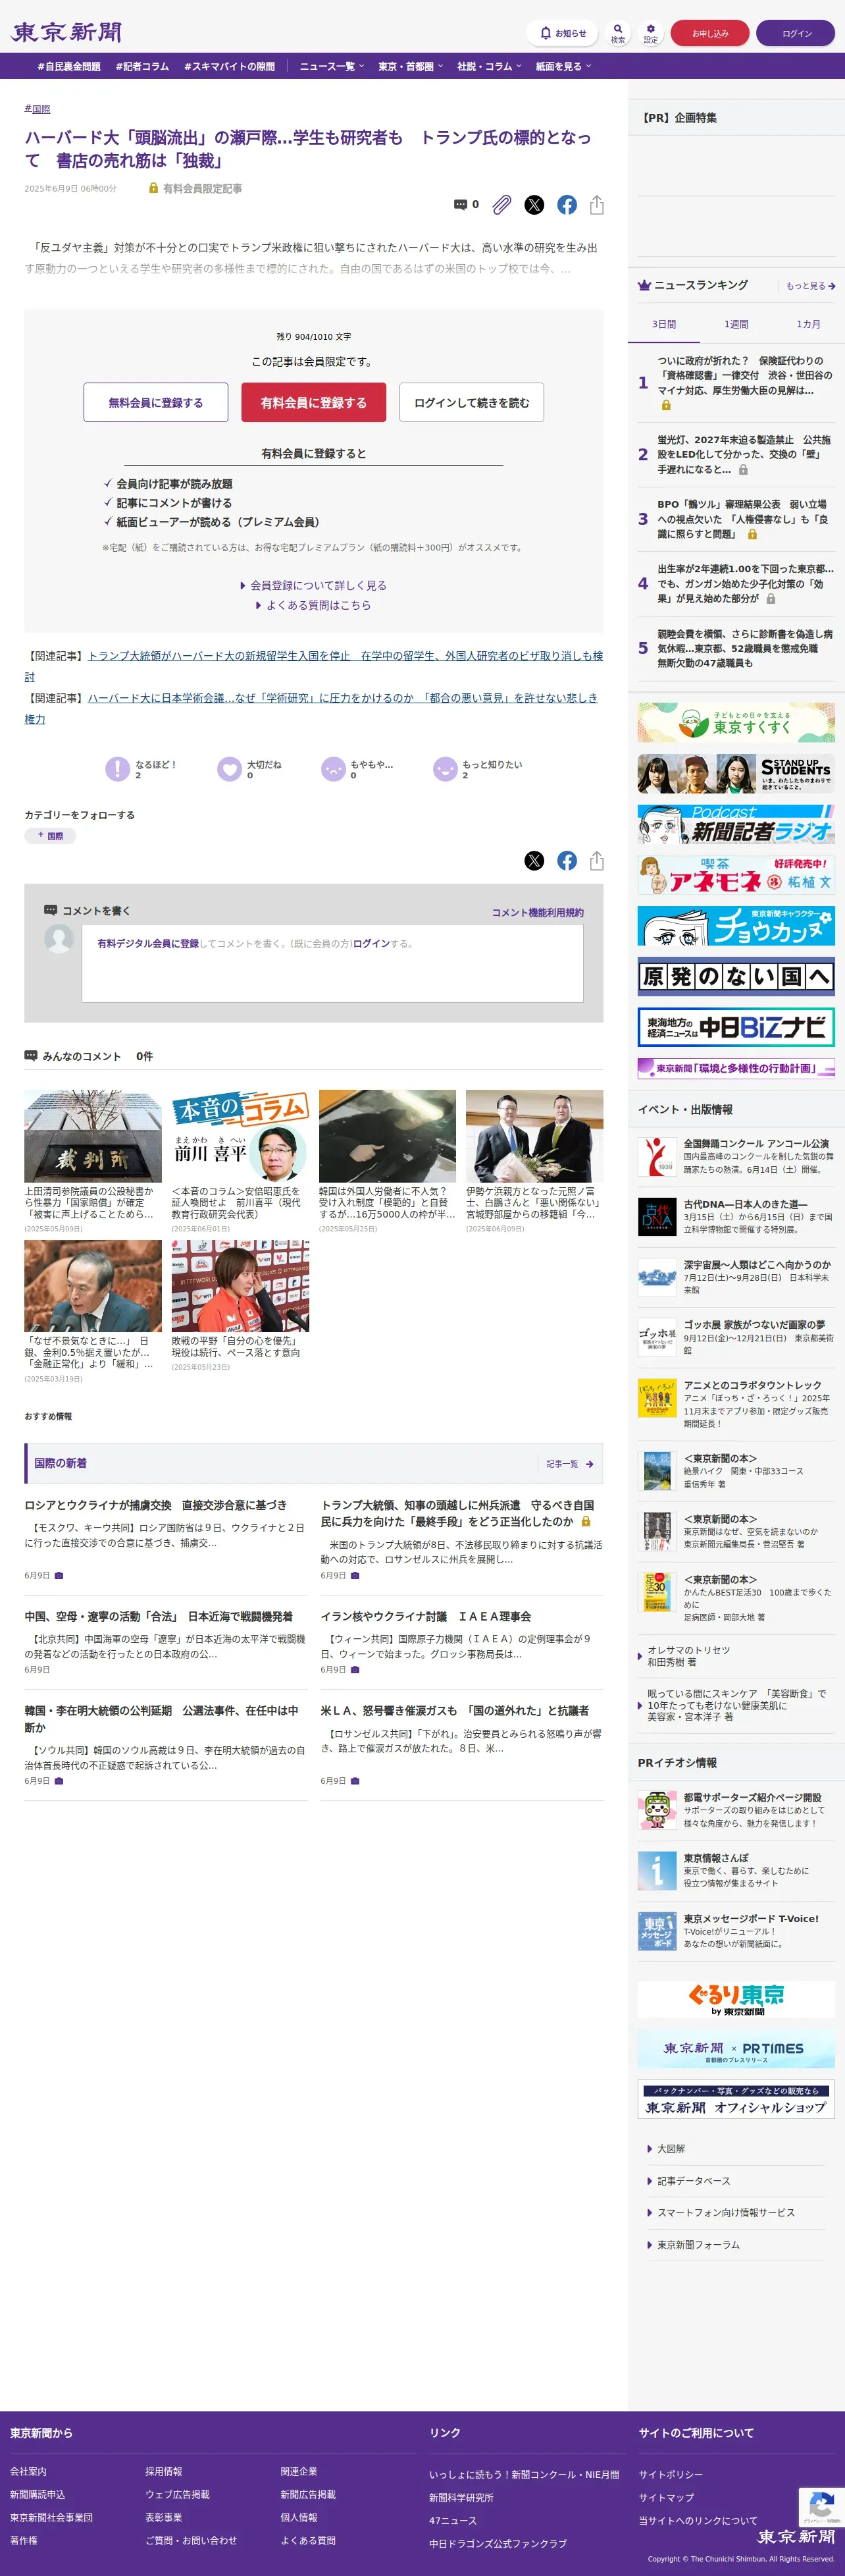This screenshot has height=2576, width=845.
Task: Follow the 国際 category
Action: pyautogui.click(x=50, y=835)
